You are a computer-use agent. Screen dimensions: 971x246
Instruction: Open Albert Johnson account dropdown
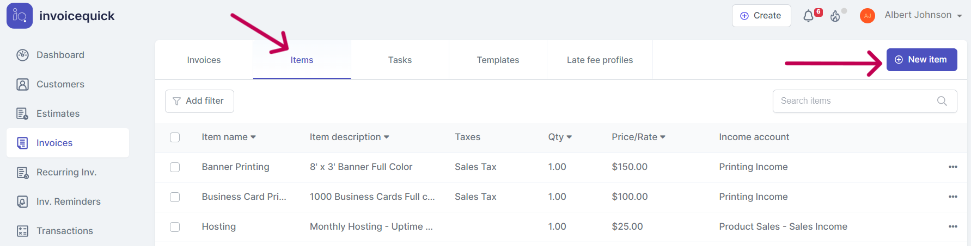point(923,15)
